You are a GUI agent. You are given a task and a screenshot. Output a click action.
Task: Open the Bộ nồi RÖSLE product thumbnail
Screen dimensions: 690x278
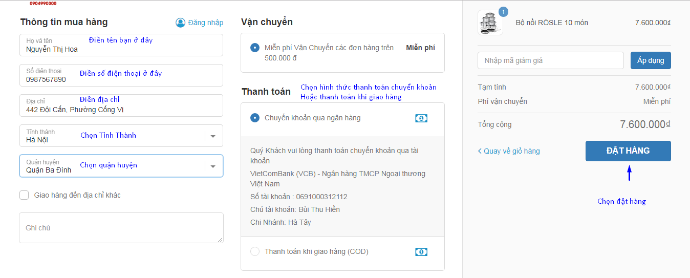[x=490, y=23]
